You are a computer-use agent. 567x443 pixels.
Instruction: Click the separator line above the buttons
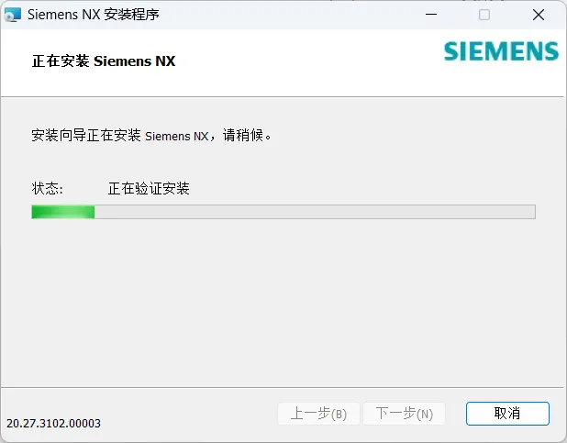(282, 388)
